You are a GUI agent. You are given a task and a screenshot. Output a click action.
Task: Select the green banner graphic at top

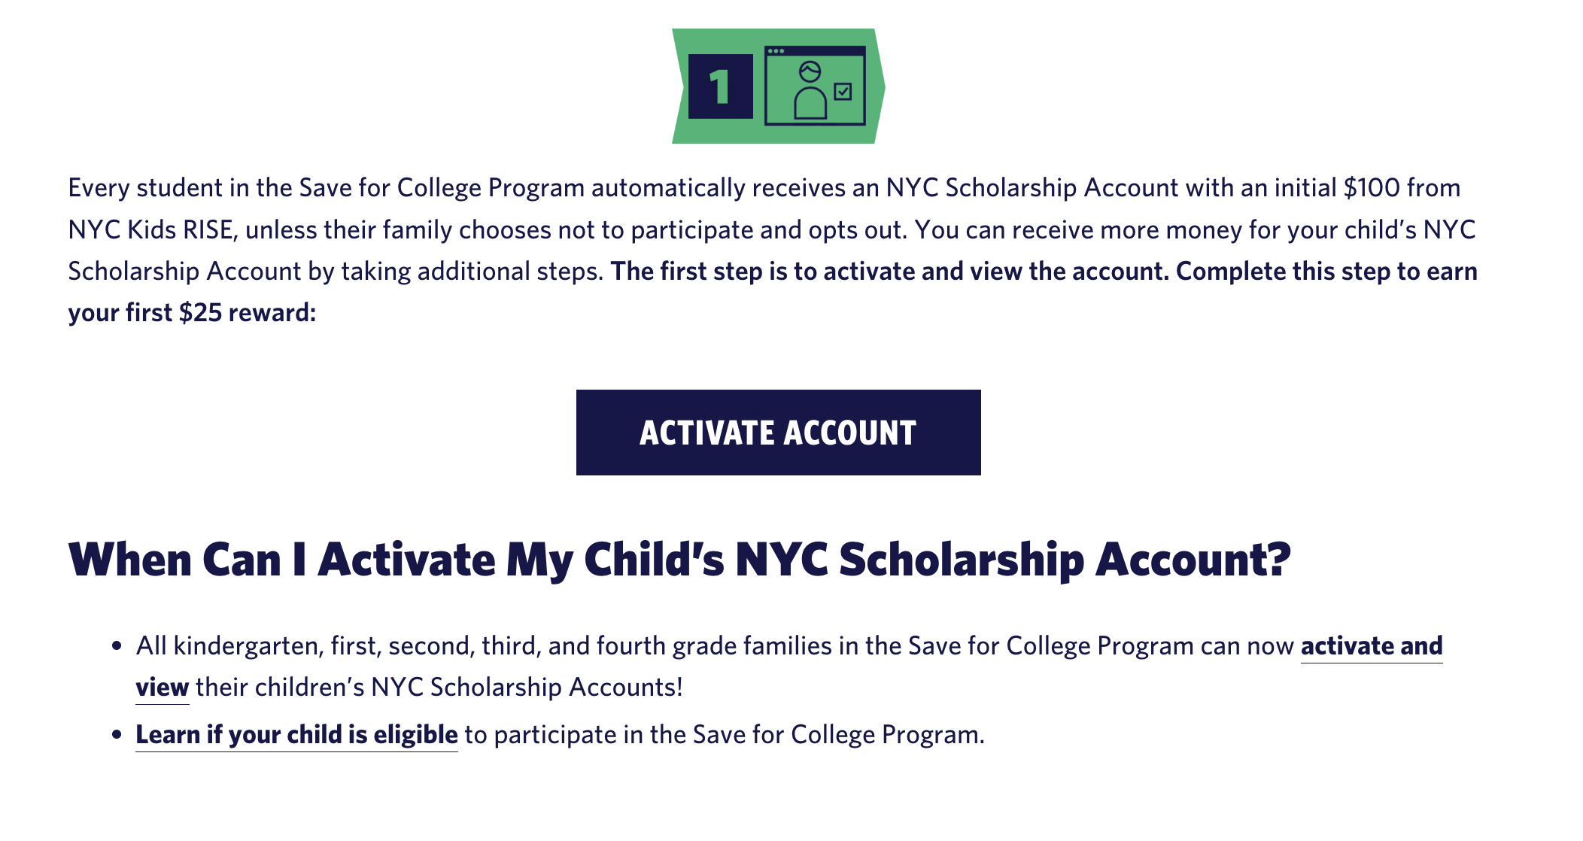coord(775,85)
